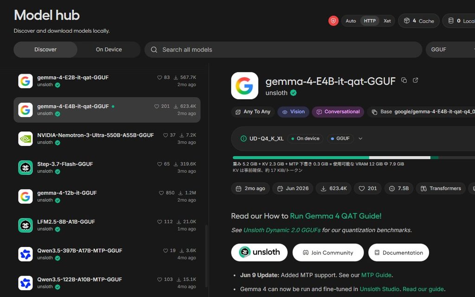The image size is (475, 297).
Task: Click verified badge next to unsloth author
Action: (293, 93)
